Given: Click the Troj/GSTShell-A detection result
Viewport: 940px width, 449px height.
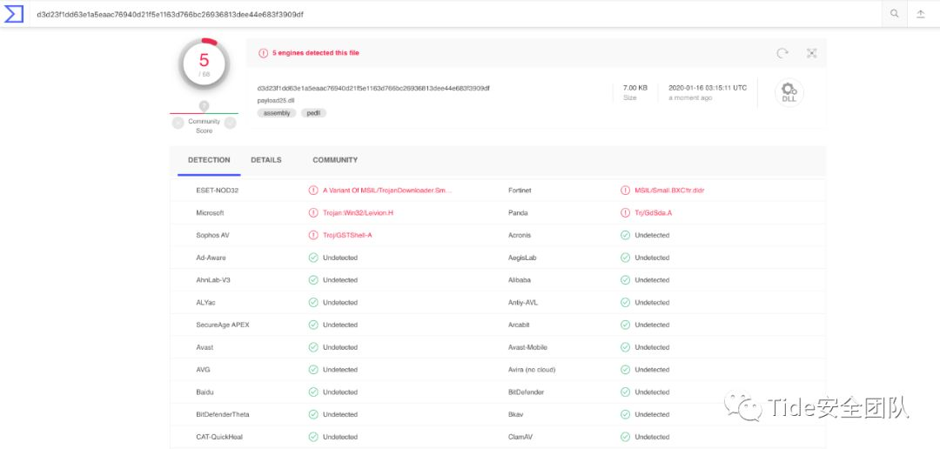Looking at the screenshot, I should click(347, 235).
